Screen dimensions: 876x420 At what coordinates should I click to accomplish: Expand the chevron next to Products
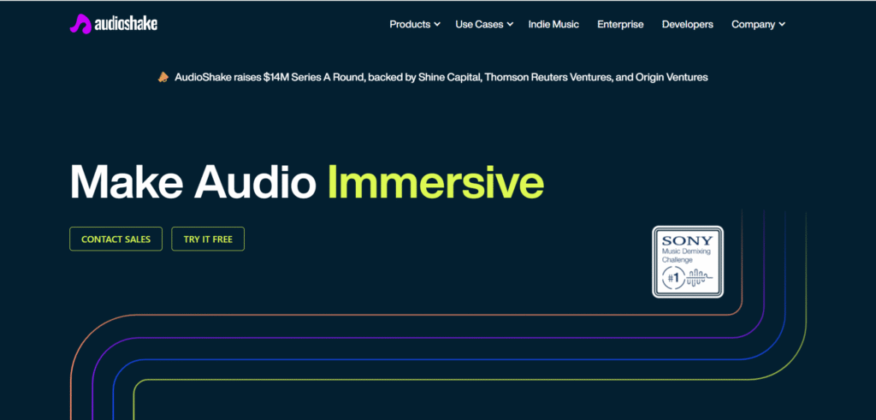437,24
